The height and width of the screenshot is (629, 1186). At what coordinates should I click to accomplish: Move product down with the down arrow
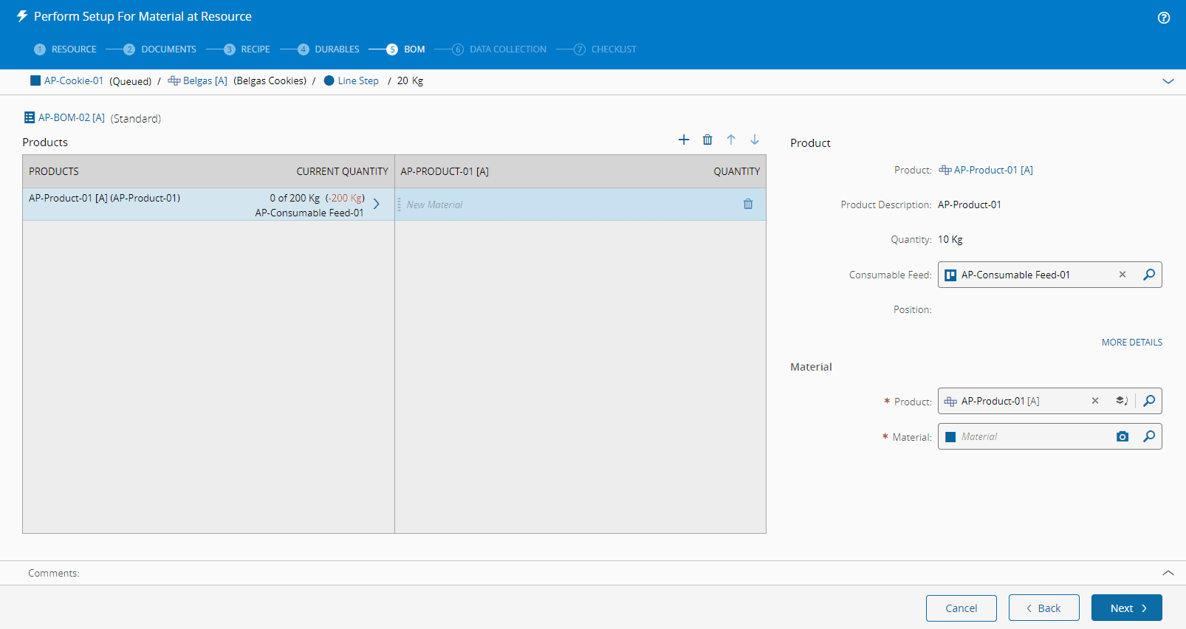pos(755,140)
